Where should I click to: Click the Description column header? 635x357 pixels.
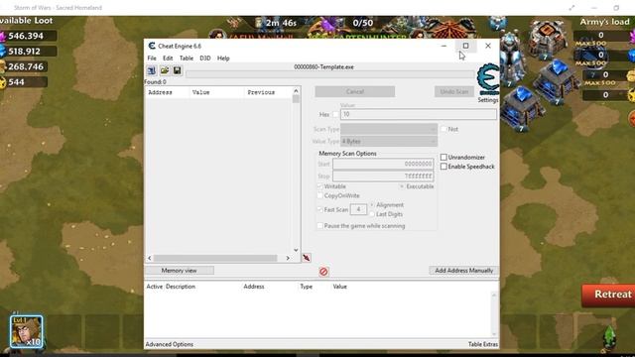click(181, 287)
